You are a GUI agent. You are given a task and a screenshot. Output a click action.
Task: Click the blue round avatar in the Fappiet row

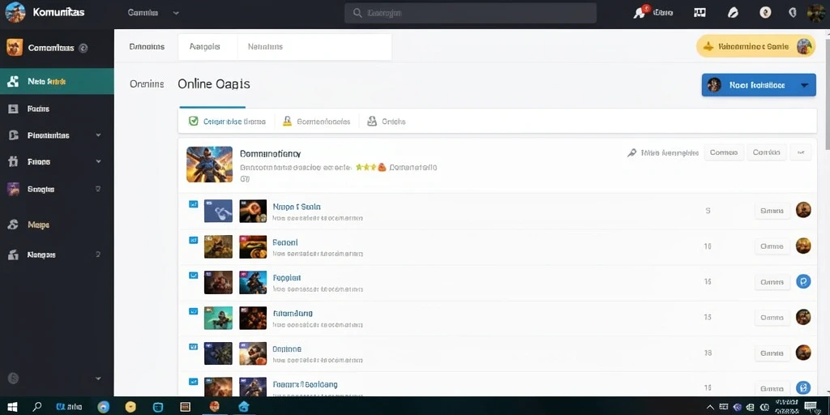803,281
